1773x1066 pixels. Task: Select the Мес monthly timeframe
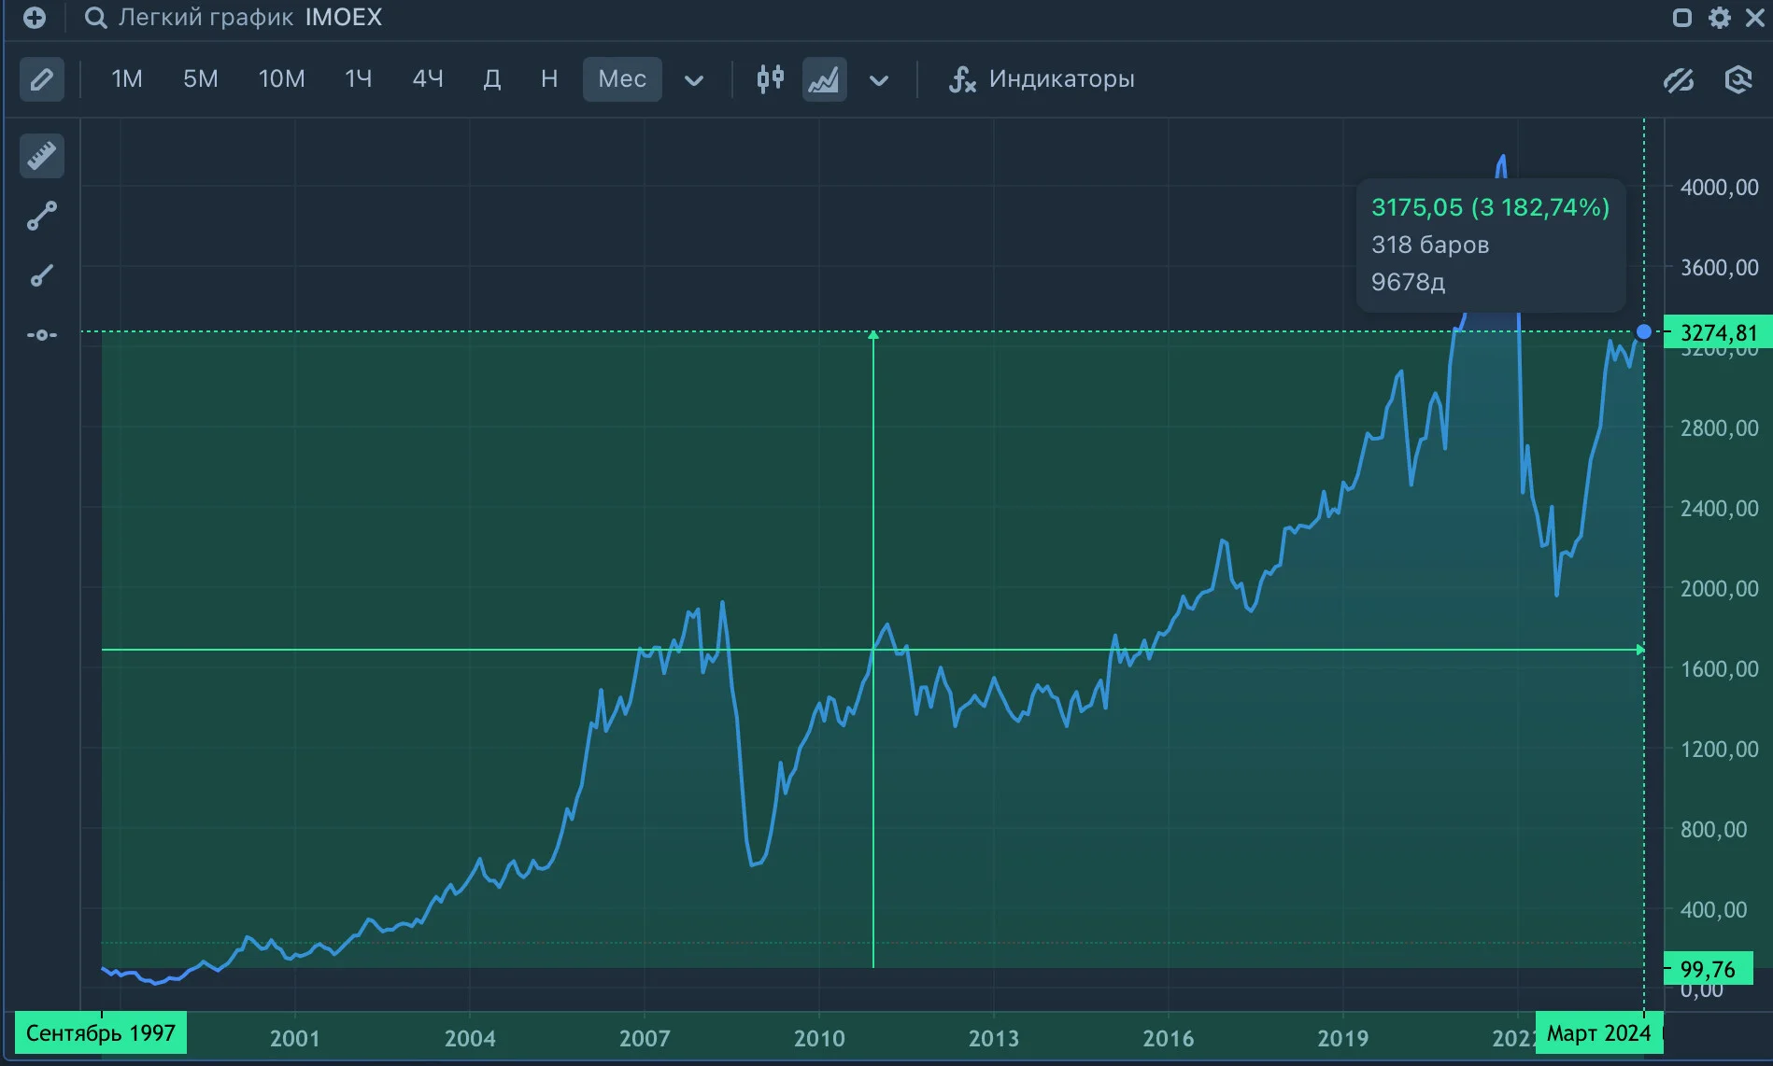[622, 79]
